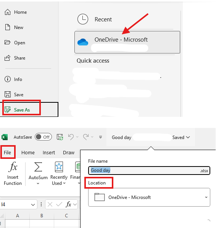Select column C header
This screenshot has height=228, width=216.
[66, 216]
